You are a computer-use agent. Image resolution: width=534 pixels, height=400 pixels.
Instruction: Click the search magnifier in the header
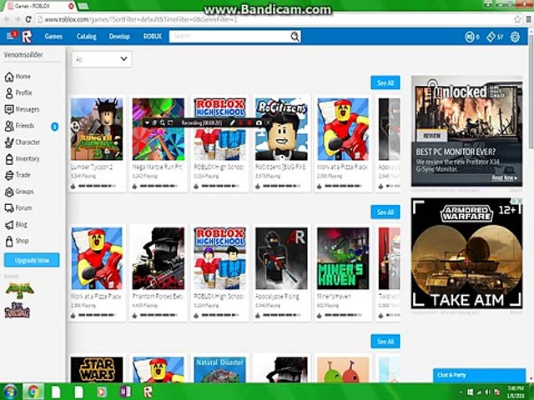tap(295, 37)
